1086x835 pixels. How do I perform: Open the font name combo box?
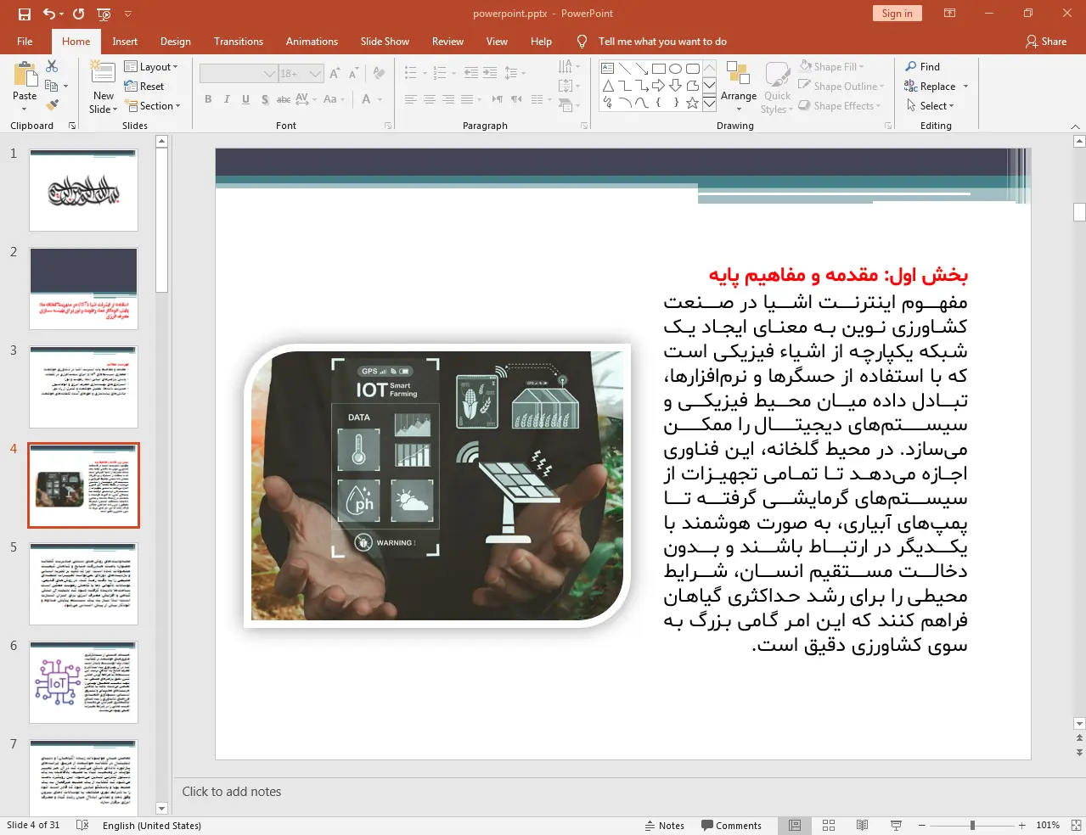click(x=239, y=74)
